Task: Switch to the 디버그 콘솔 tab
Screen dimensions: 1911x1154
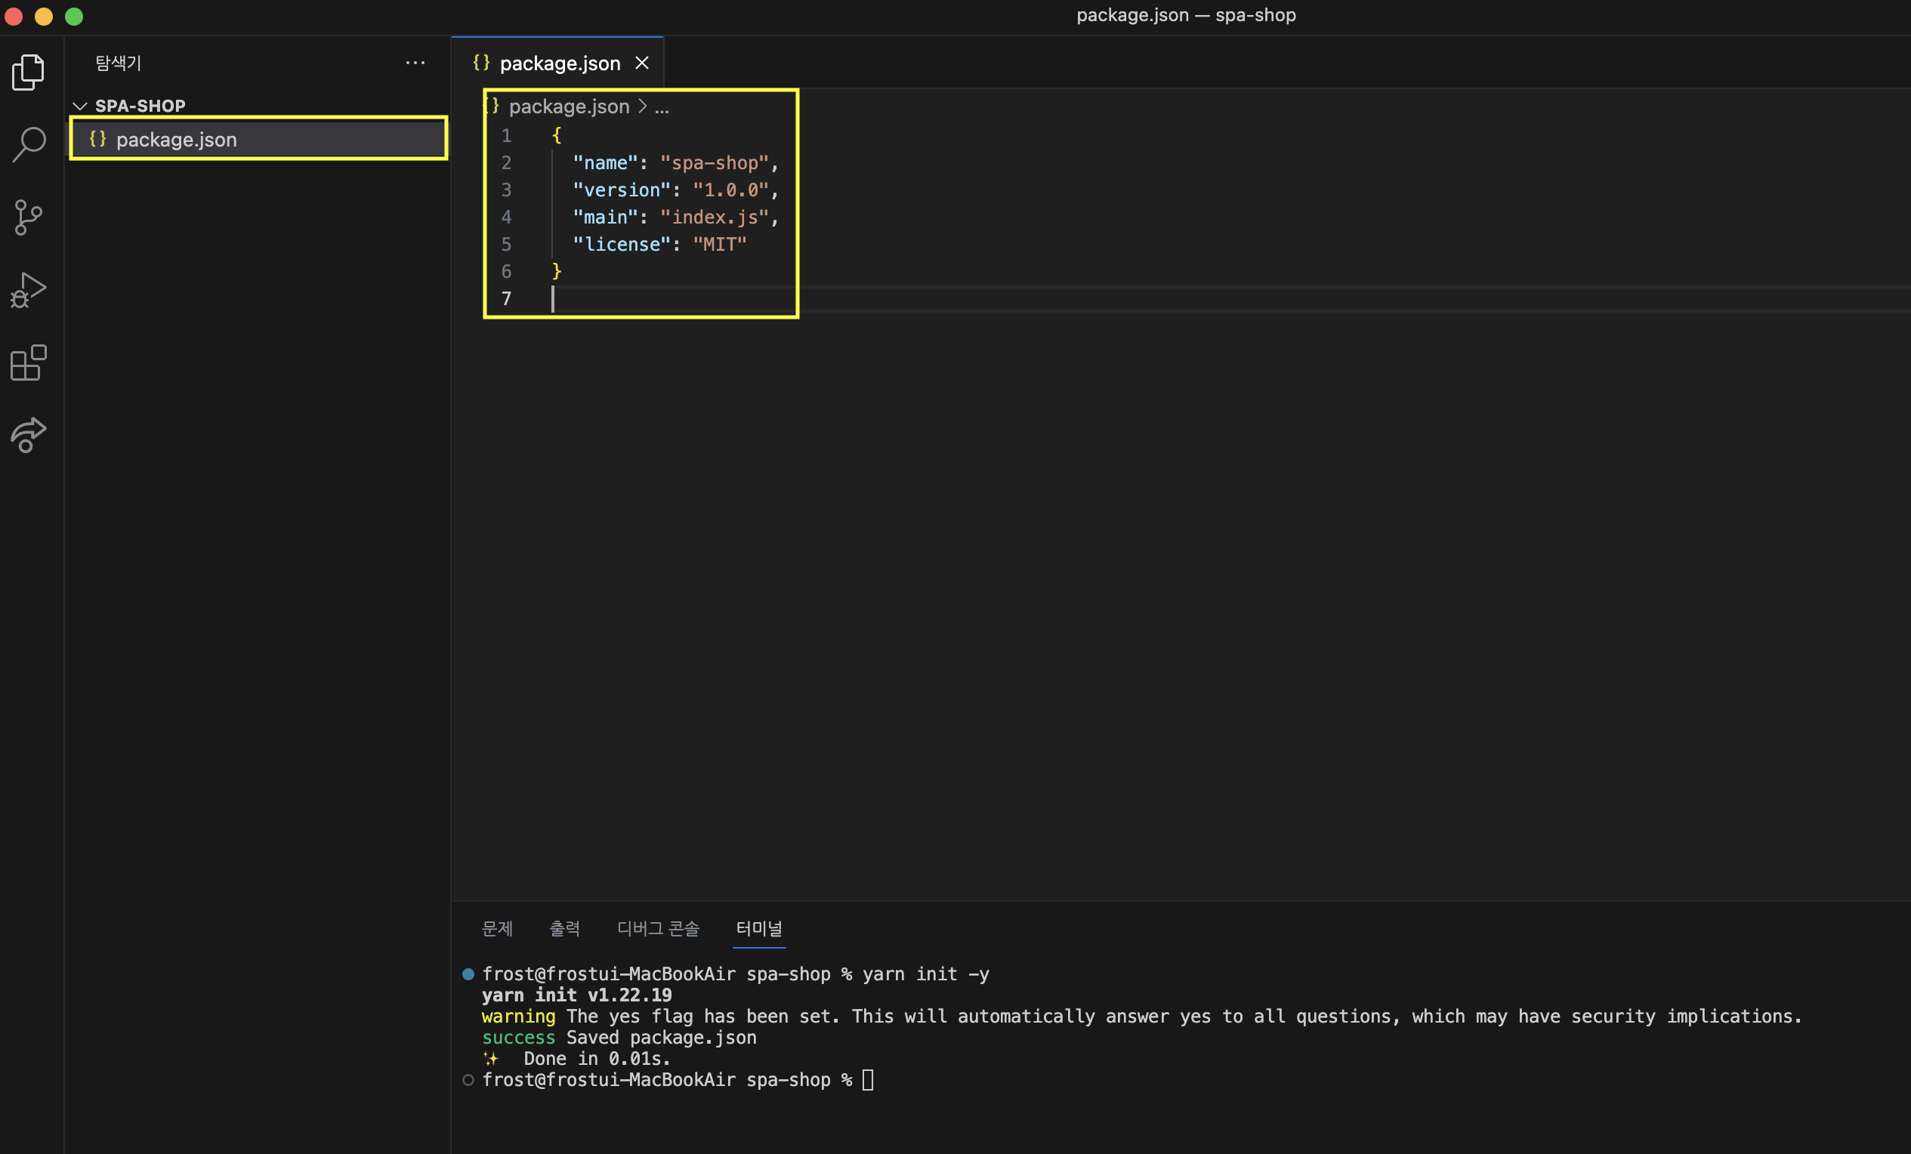Action: point(658,928)
